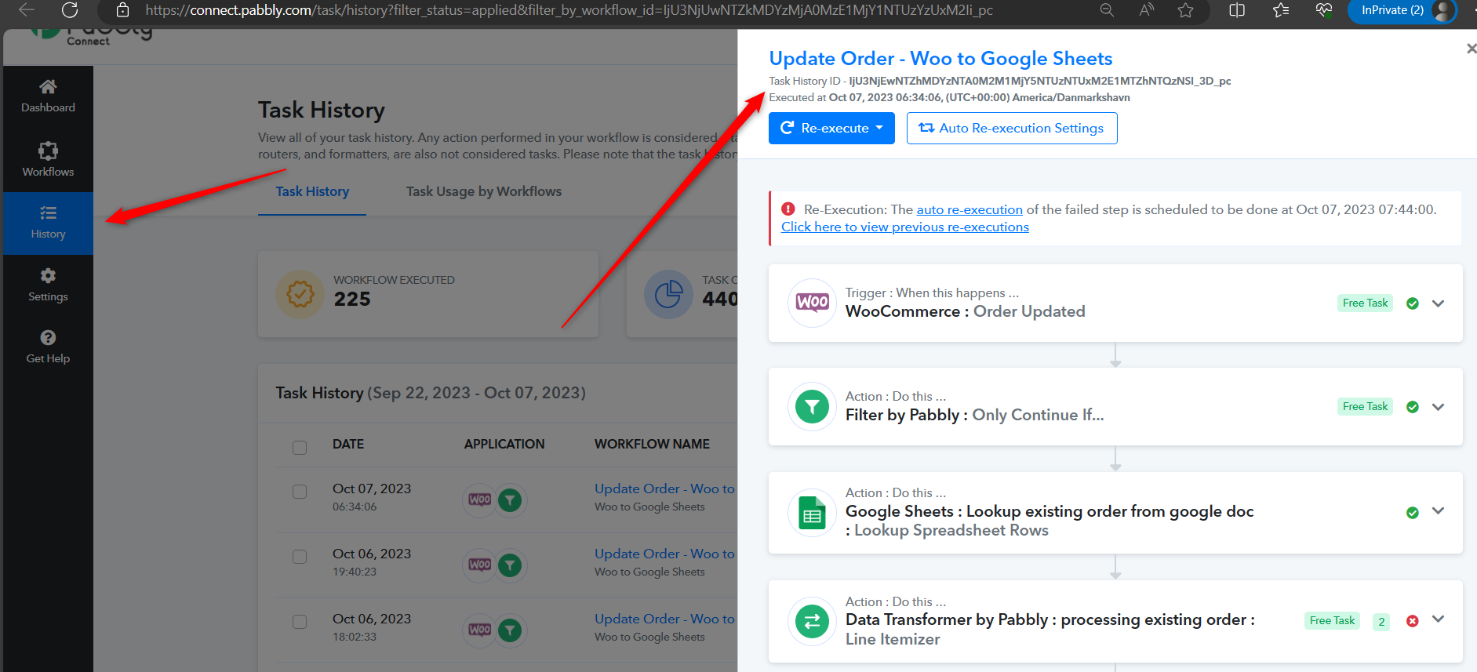Screen dimensions: 1477x672
Task: Click the Task History ID text
Action: 1000,81
